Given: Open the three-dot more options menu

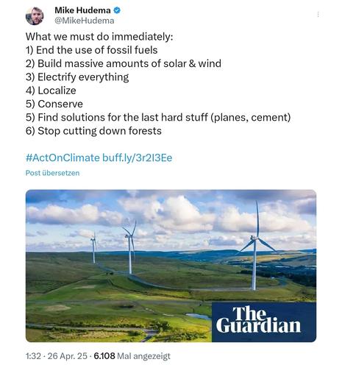Looking at the screenshot, I should click(318, 15).
